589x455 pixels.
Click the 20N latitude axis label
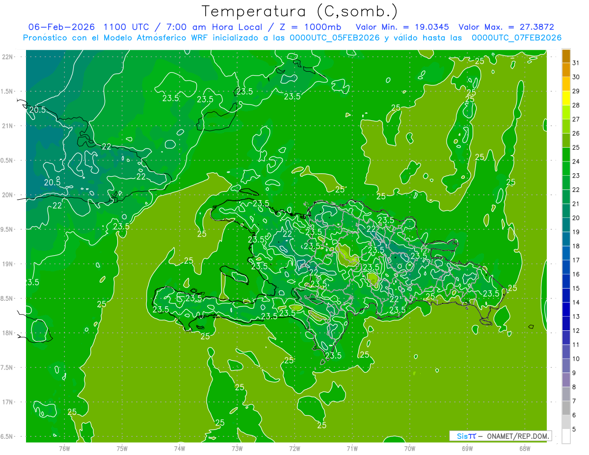(7, 195)
